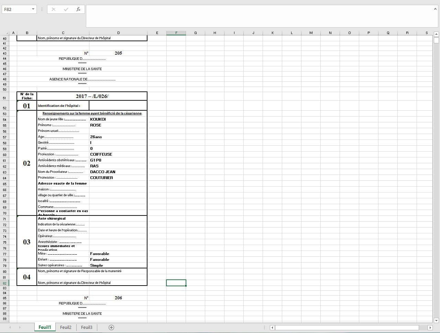
Task: Switch to the Feuil3 sheet tab
Action: (x=87, y=328)
